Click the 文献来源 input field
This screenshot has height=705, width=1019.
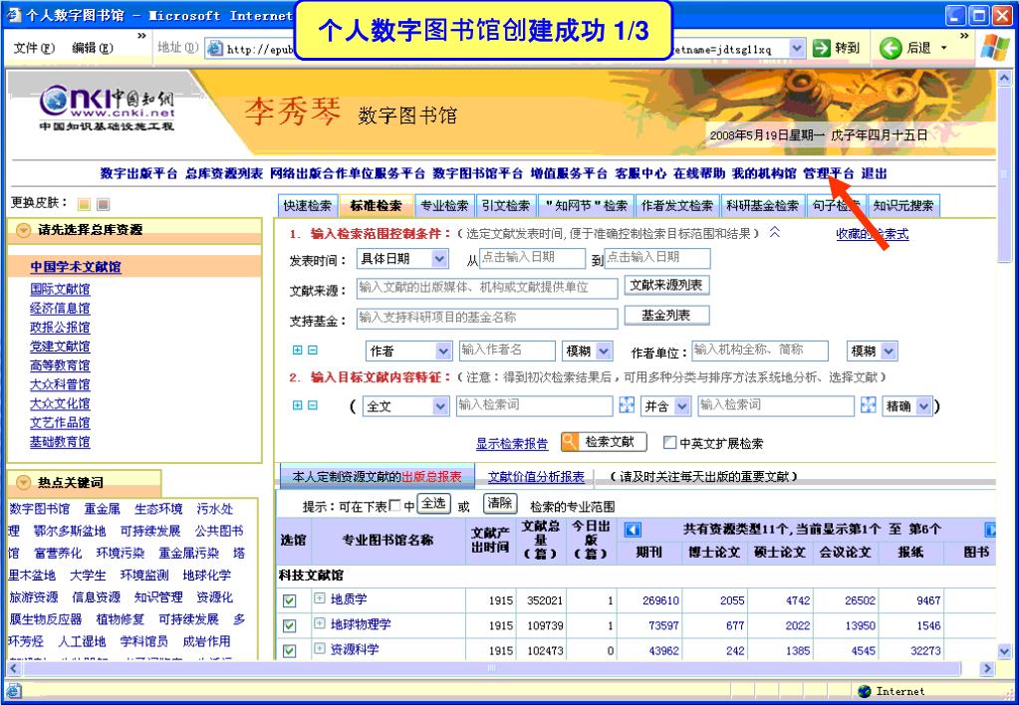(487, 288)
